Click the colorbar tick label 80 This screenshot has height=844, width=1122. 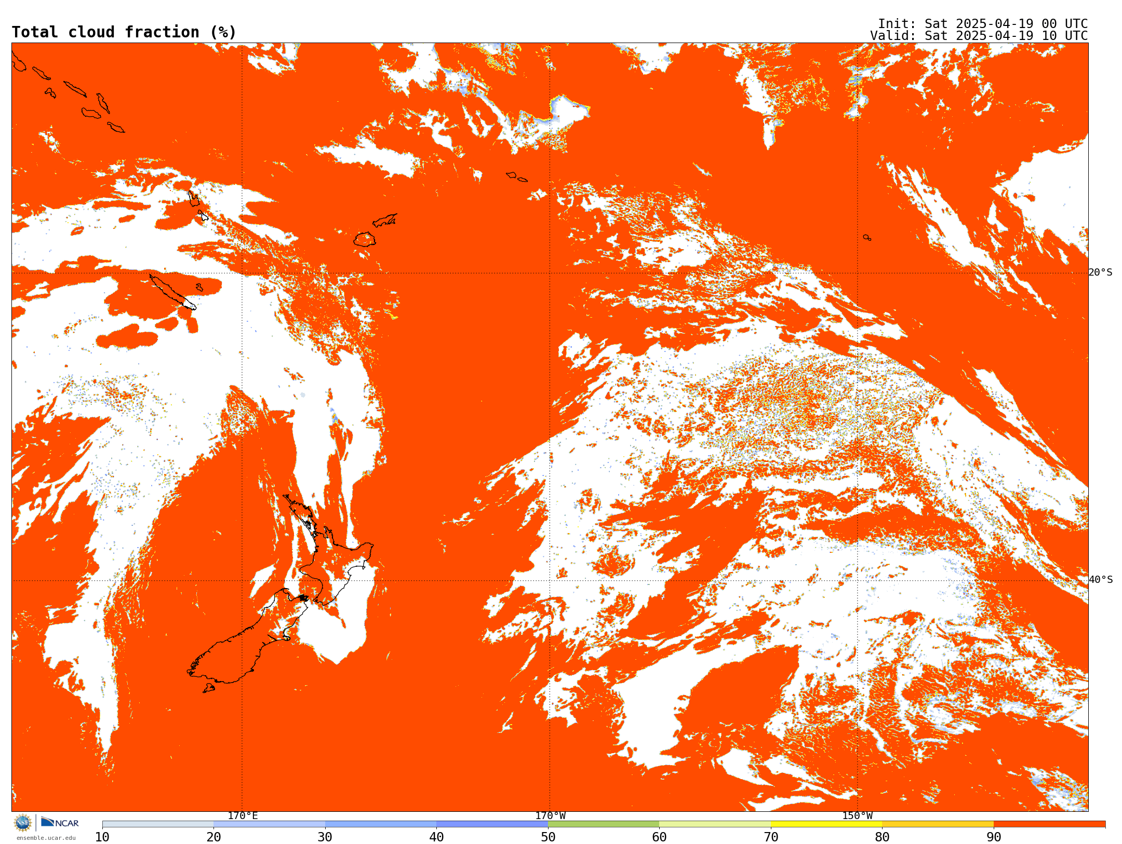882,837
